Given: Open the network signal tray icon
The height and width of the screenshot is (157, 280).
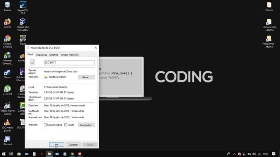Looking at the screenshot, I should [259, 154].
